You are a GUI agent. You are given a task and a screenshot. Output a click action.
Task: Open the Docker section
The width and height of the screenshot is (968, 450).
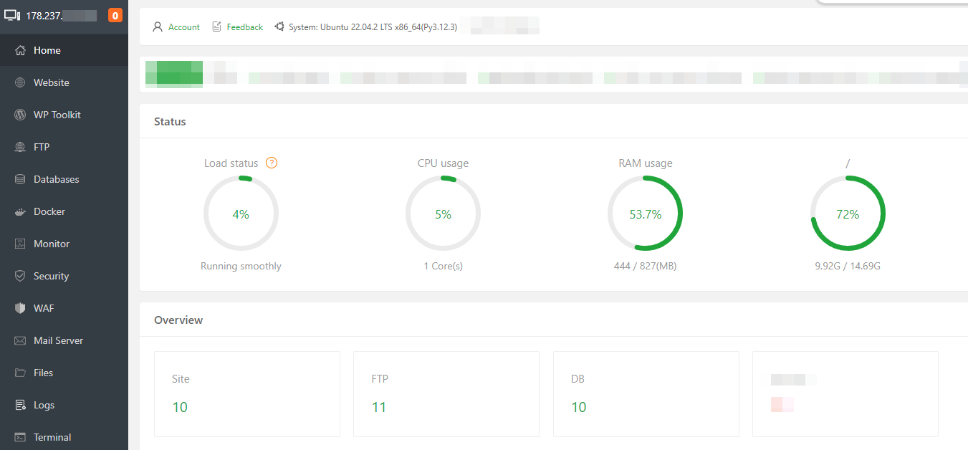tap(64, 211)
